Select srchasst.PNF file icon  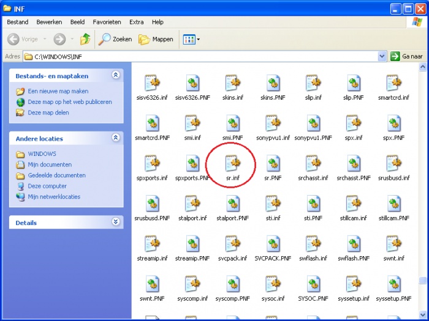coord(353,163)
